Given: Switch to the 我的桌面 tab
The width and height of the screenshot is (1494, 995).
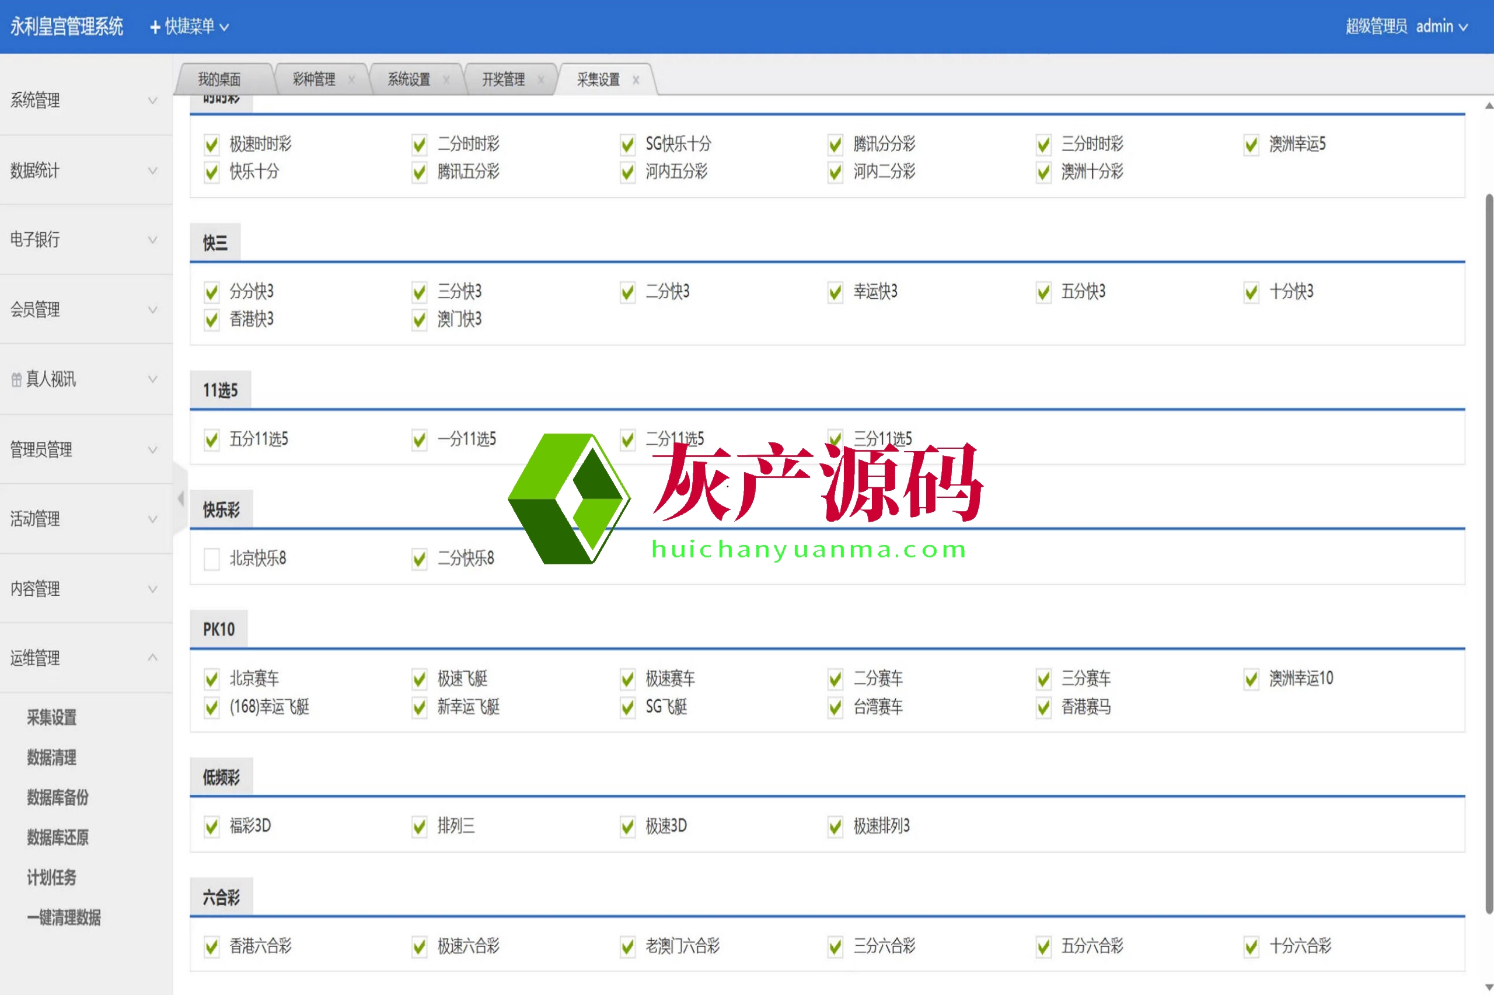Looking at the screenshot, I should coord(219,80).
